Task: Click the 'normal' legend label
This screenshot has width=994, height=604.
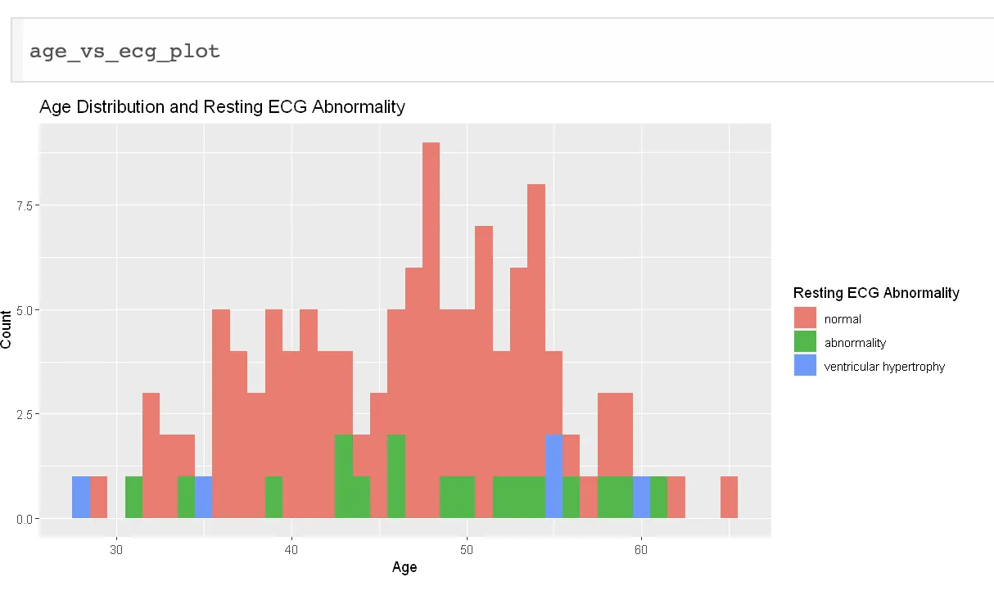Action: 843,319
